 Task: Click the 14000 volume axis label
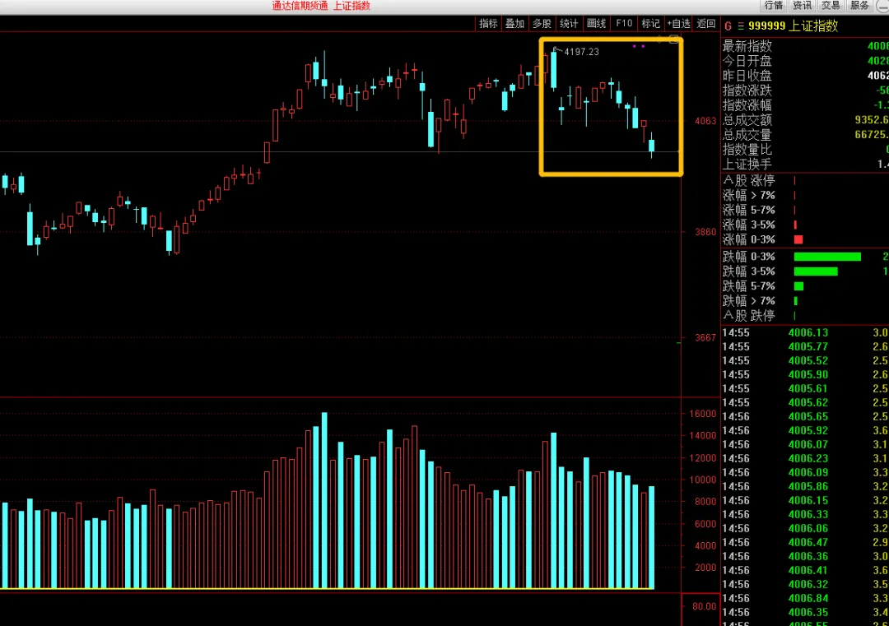(702, 436)
